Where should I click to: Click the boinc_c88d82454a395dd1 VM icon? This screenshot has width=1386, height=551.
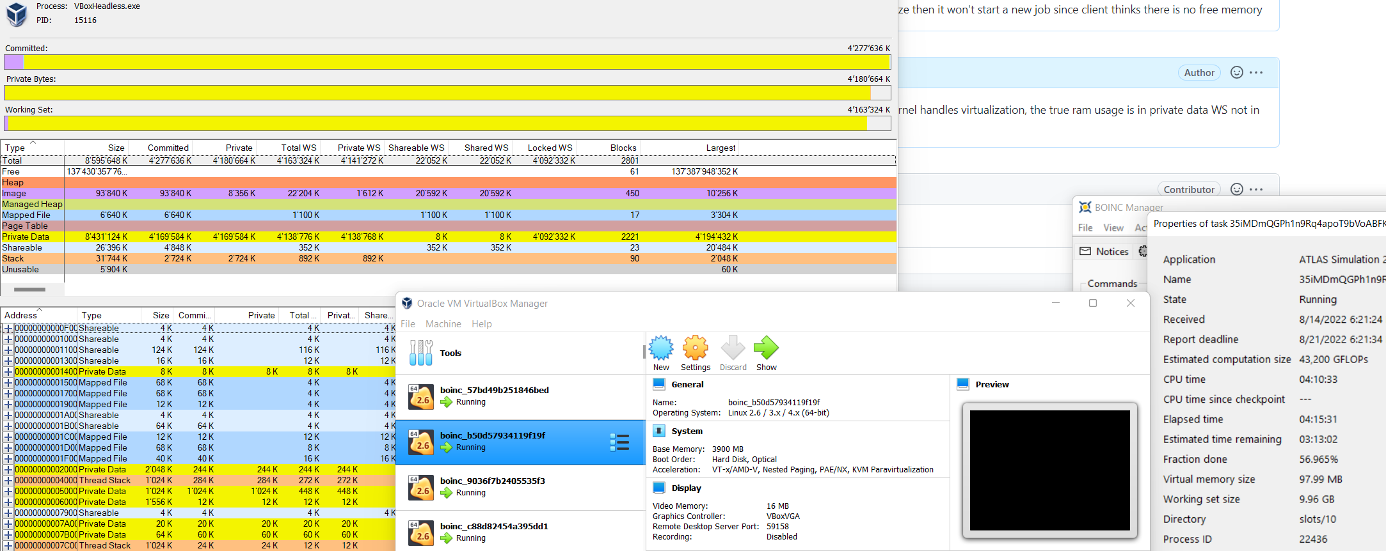421,532
